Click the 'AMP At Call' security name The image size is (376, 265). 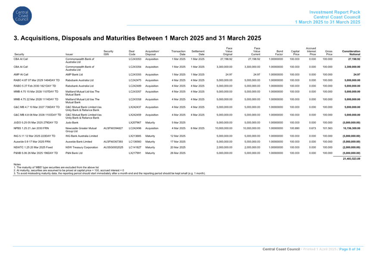21,75
